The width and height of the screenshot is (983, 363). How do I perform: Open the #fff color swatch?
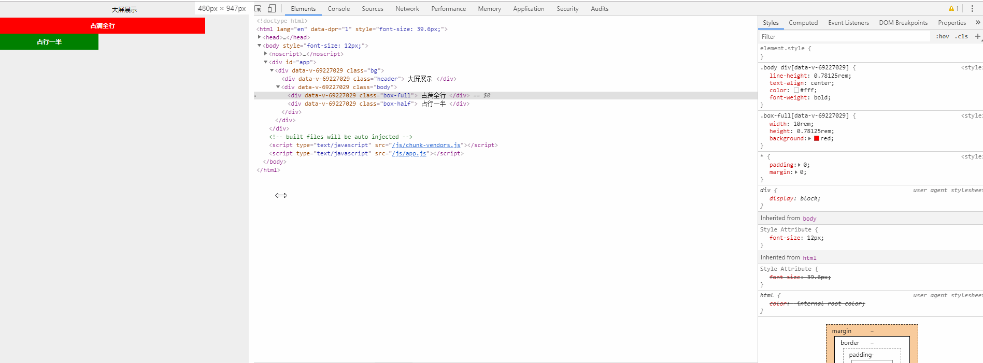pos(796,91)
